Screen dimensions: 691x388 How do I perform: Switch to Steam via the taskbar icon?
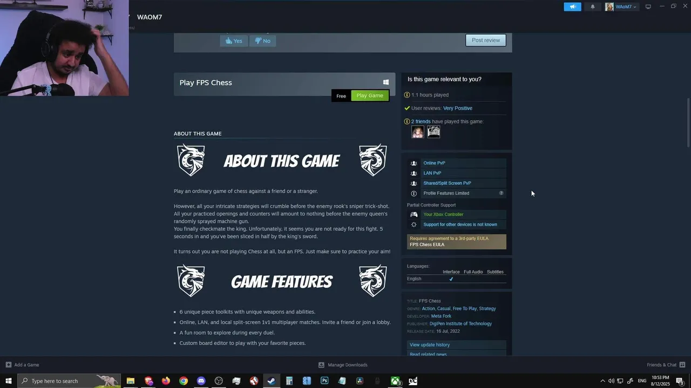point(272,381)
